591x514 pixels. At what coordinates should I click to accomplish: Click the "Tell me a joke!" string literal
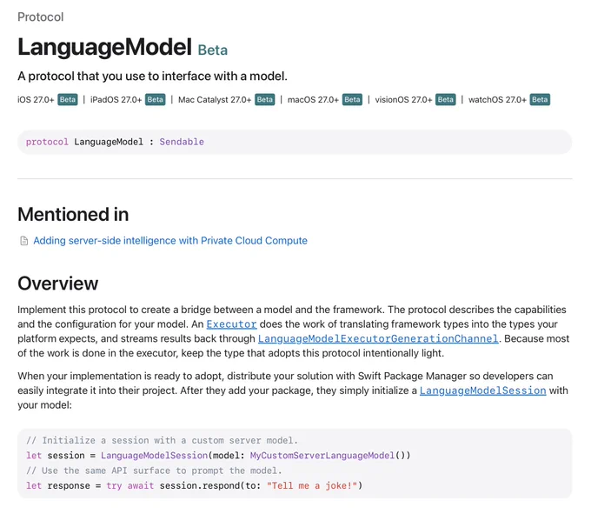(312, 485)
